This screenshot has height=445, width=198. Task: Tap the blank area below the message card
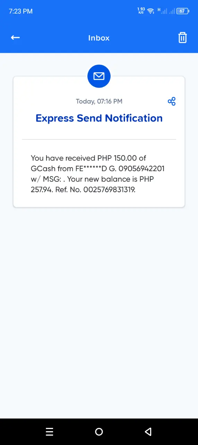click(x=99, y=313)
